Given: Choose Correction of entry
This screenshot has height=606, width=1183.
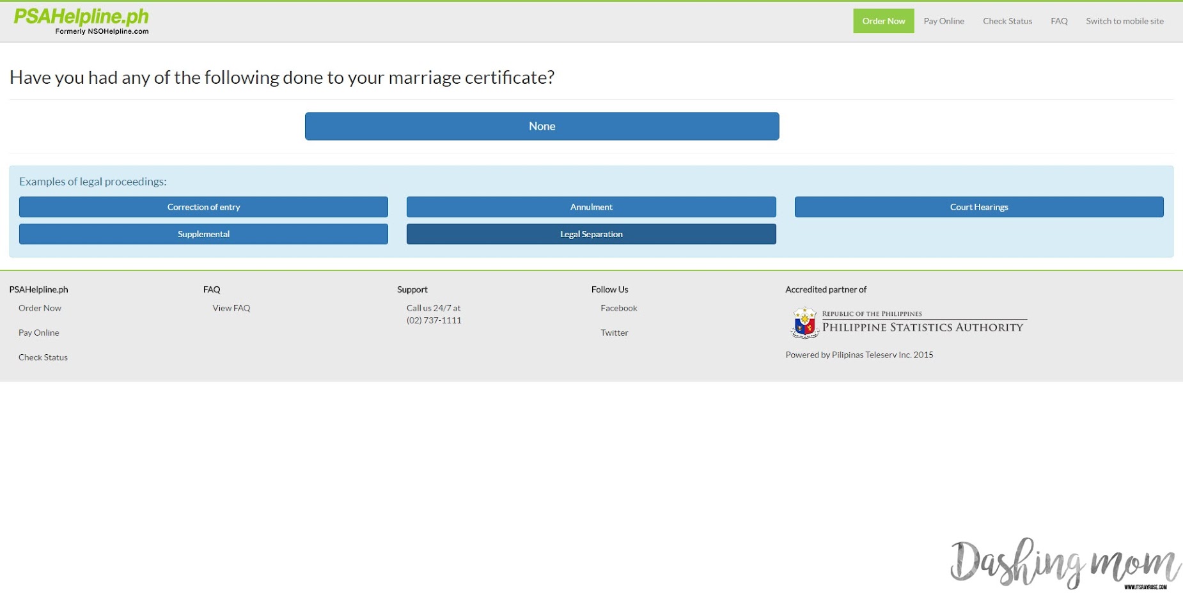Looking at the screenshot, I should pos(203,207).
